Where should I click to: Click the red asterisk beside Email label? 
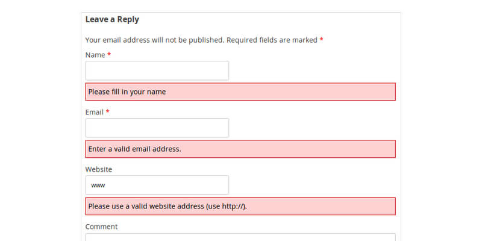tap(108, 112)
